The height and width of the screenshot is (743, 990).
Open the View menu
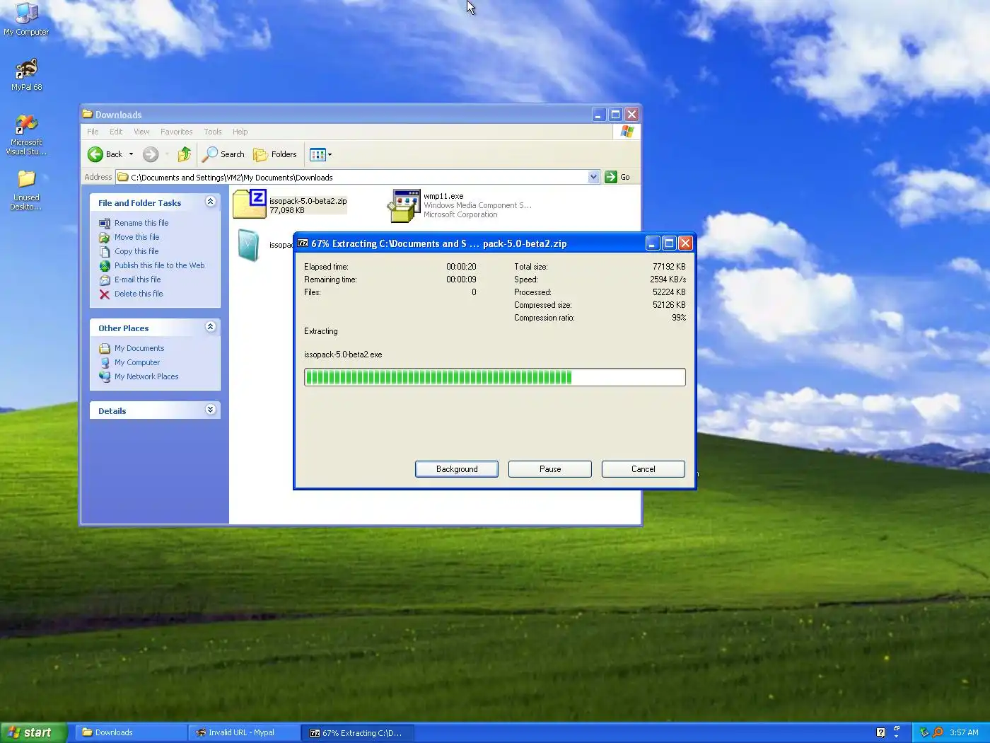coord(141,132)
